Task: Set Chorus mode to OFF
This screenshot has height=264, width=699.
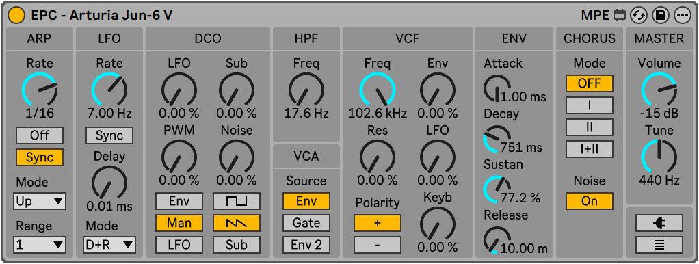Action: tap(590, 83)
